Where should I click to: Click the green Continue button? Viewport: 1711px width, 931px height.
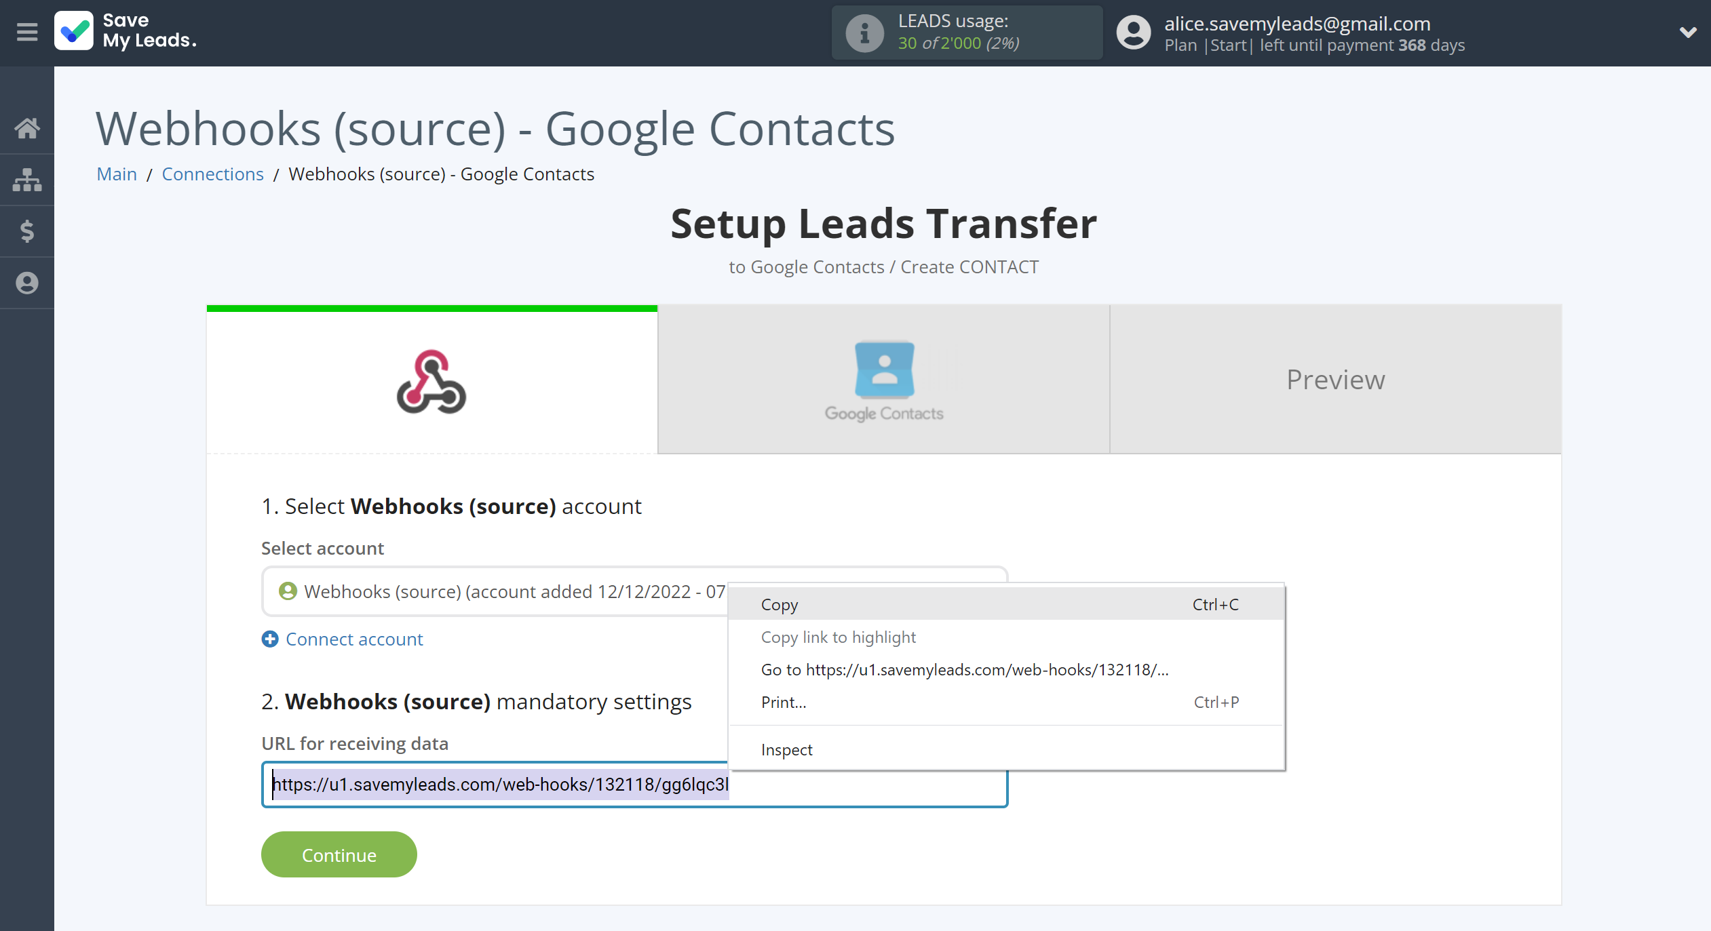[x=337, y=854]
